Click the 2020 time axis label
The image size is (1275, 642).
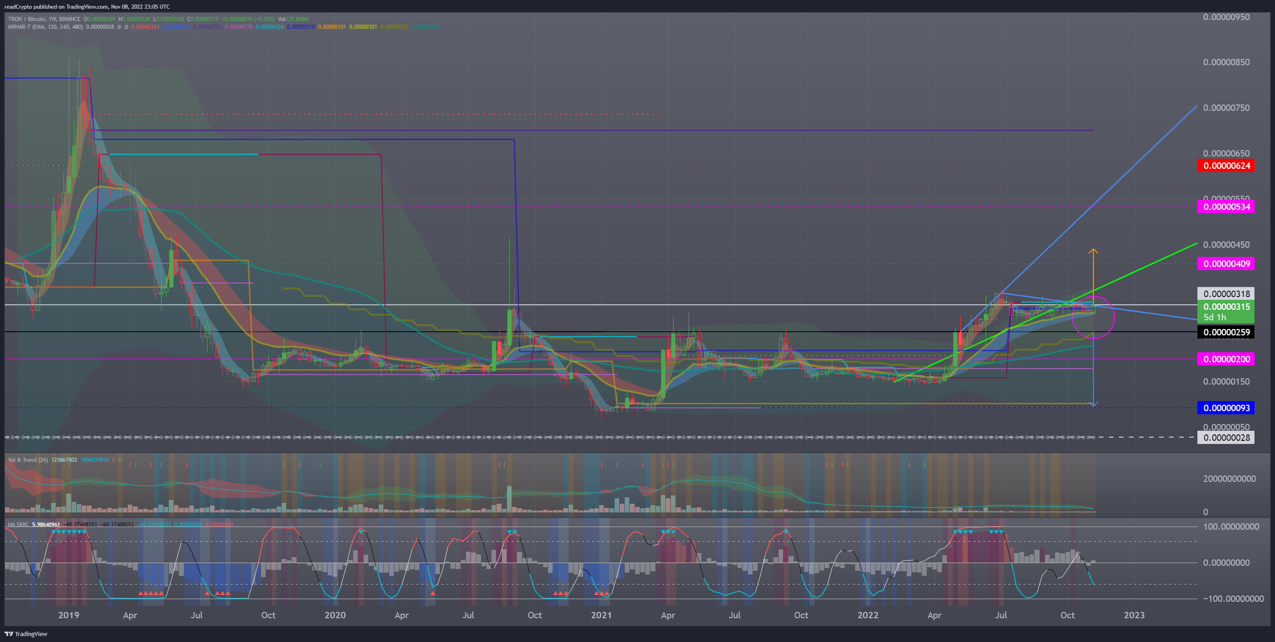(x=334, y=615)
